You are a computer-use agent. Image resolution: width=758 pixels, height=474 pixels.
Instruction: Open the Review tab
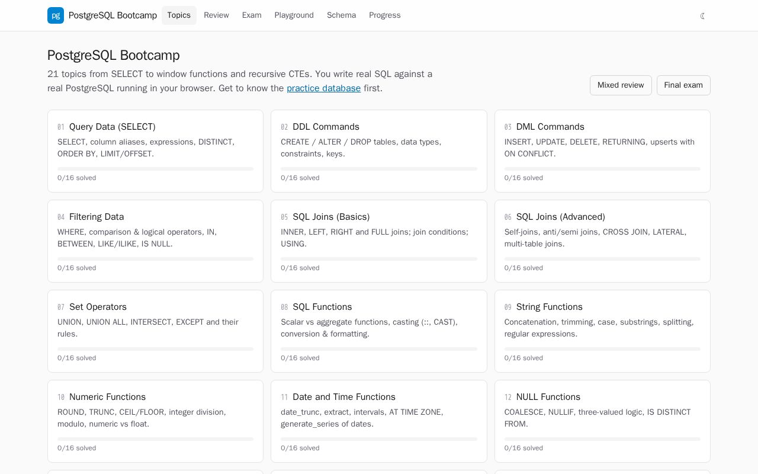click(x=216, y=15)
